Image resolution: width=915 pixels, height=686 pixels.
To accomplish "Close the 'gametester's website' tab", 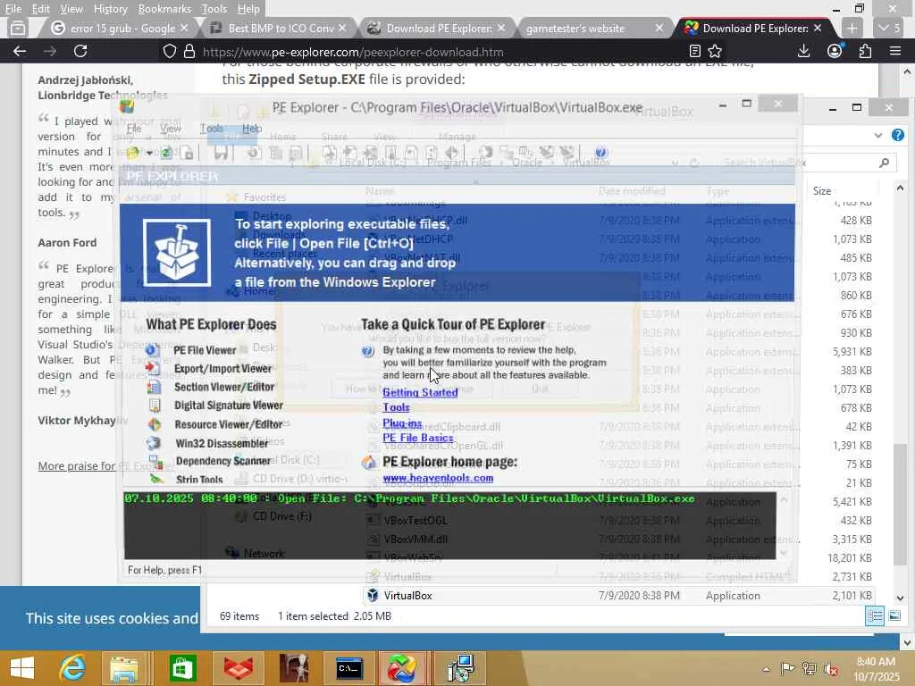I will 659,28.
